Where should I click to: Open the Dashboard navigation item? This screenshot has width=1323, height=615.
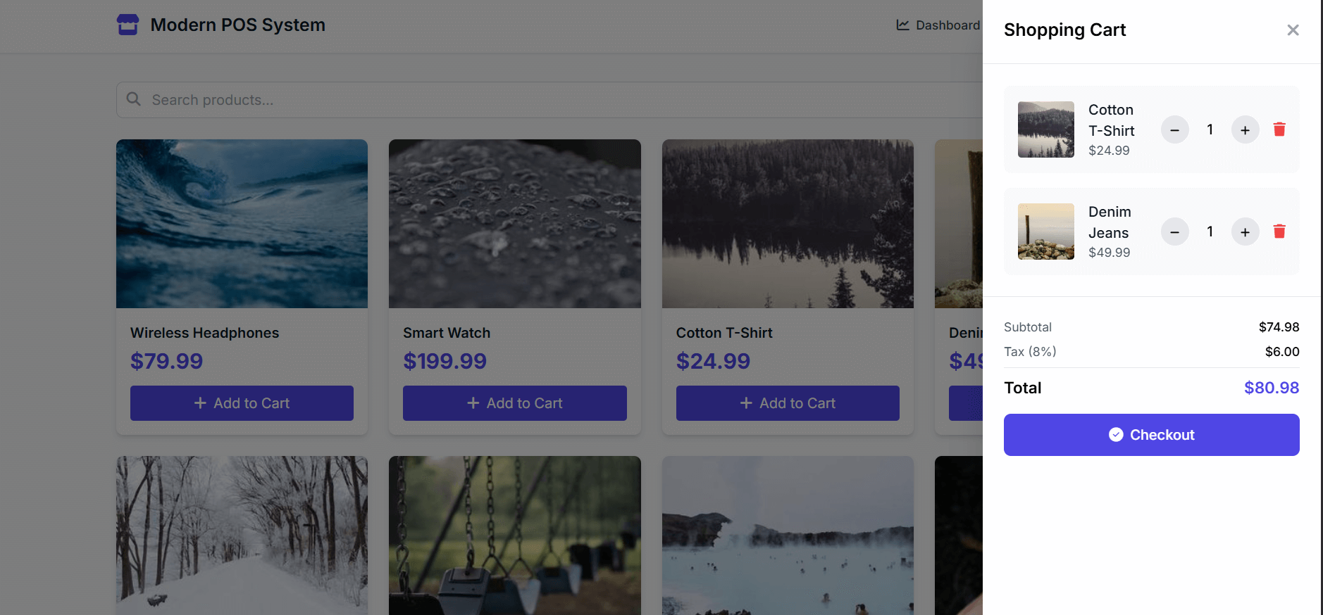coord(938,25)
